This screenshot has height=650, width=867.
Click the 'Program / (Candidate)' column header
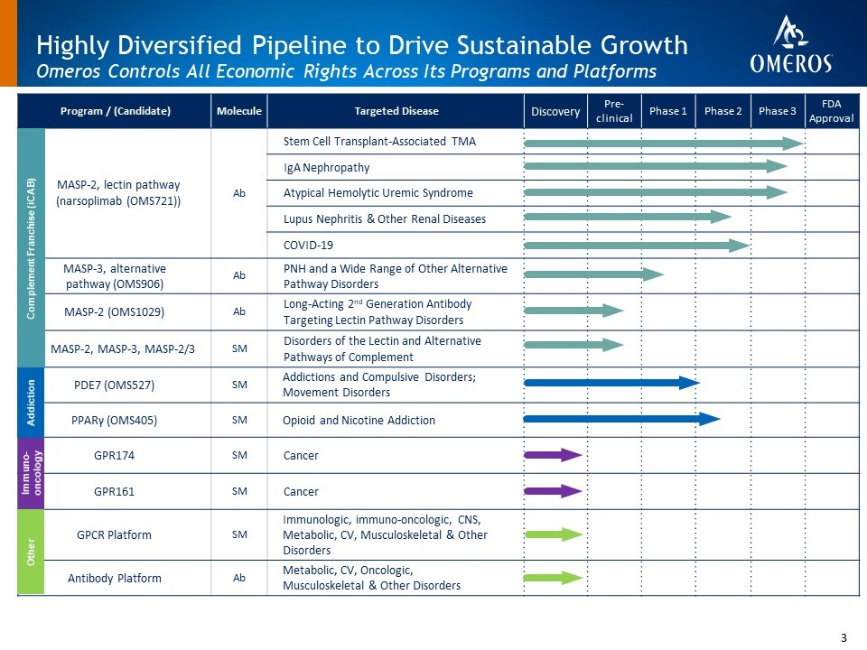115,111
